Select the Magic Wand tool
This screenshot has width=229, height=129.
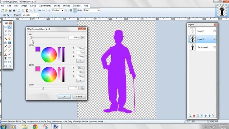tap(6, 39)
